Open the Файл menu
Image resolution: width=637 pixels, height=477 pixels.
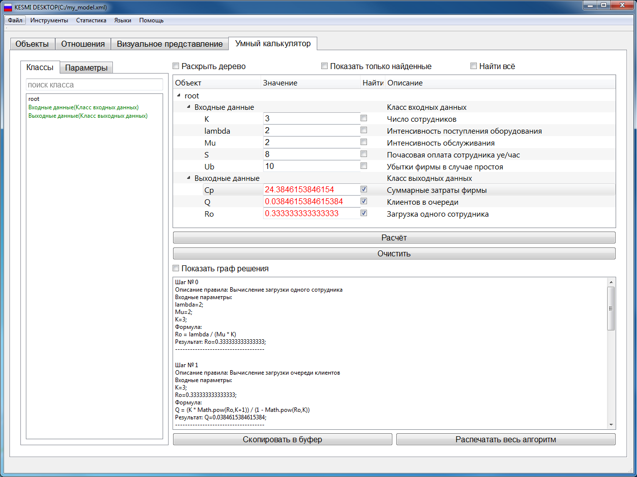coord(15,20)
